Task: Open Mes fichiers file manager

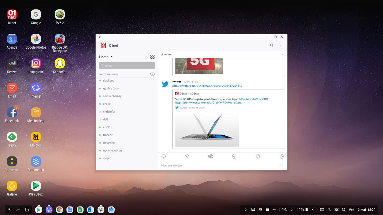Action: [36, 113]
